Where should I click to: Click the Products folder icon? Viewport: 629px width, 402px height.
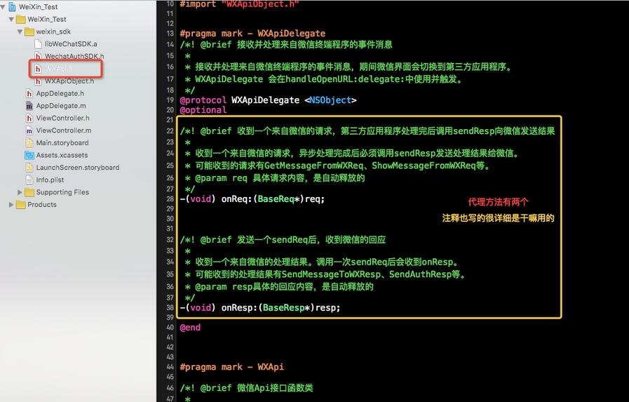[21, 205]
